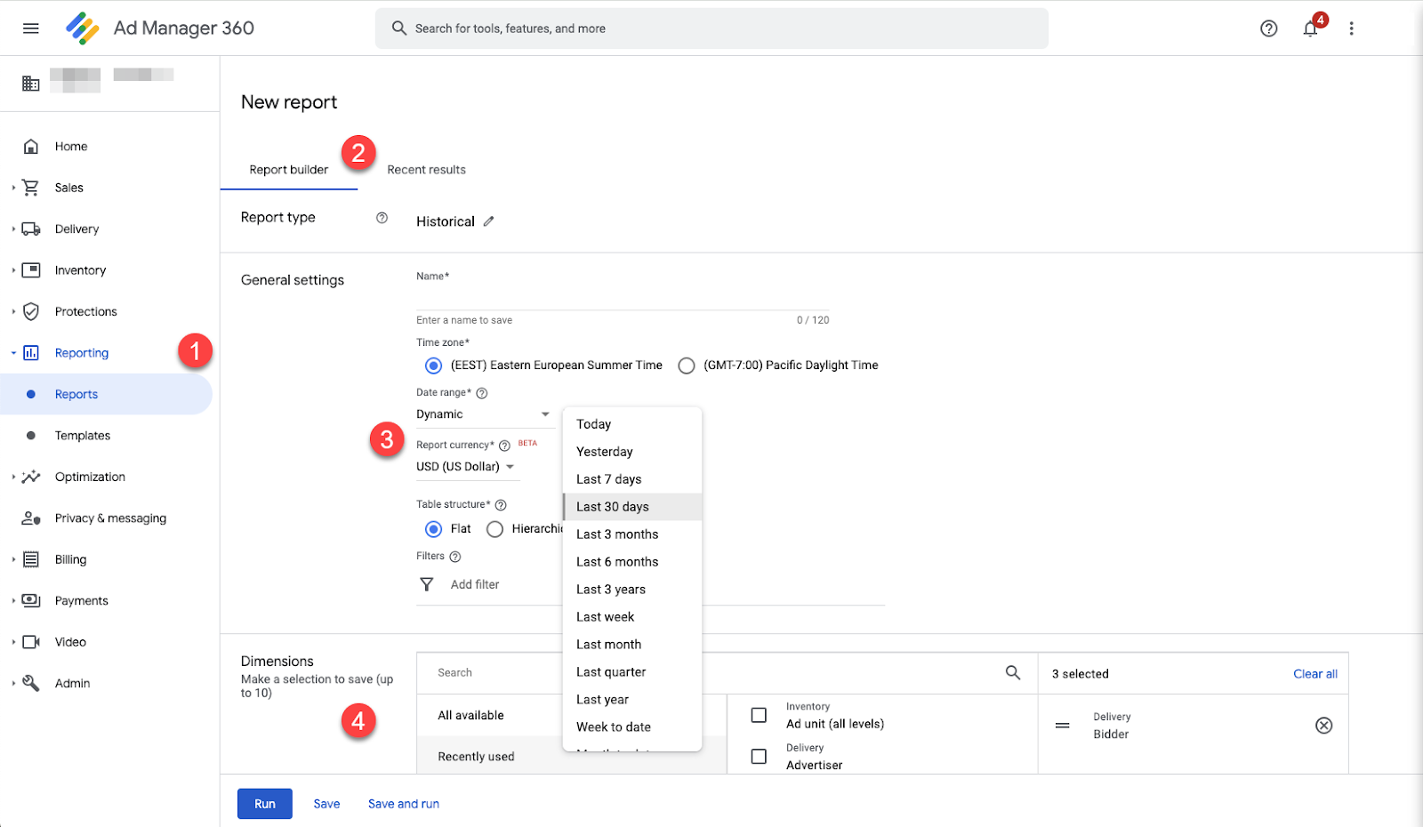
Task: Expand the Sales section arrow
Action: [x=13, y=188]
